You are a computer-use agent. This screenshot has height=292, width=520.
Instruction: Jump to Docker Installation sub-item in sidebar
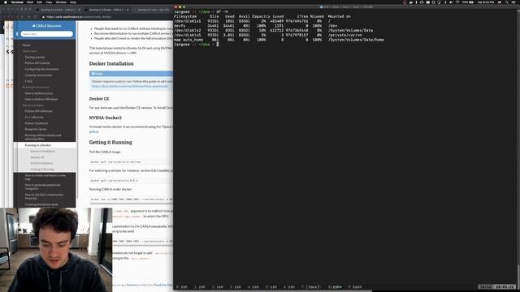click(x=43, y=152)
